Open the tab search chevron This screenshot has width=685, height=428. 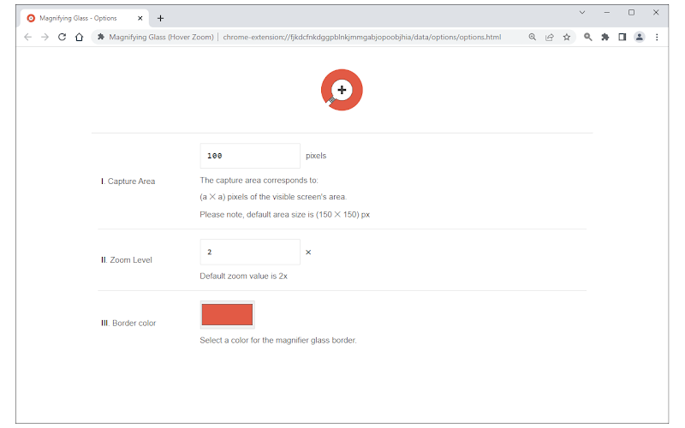[582, 13]
